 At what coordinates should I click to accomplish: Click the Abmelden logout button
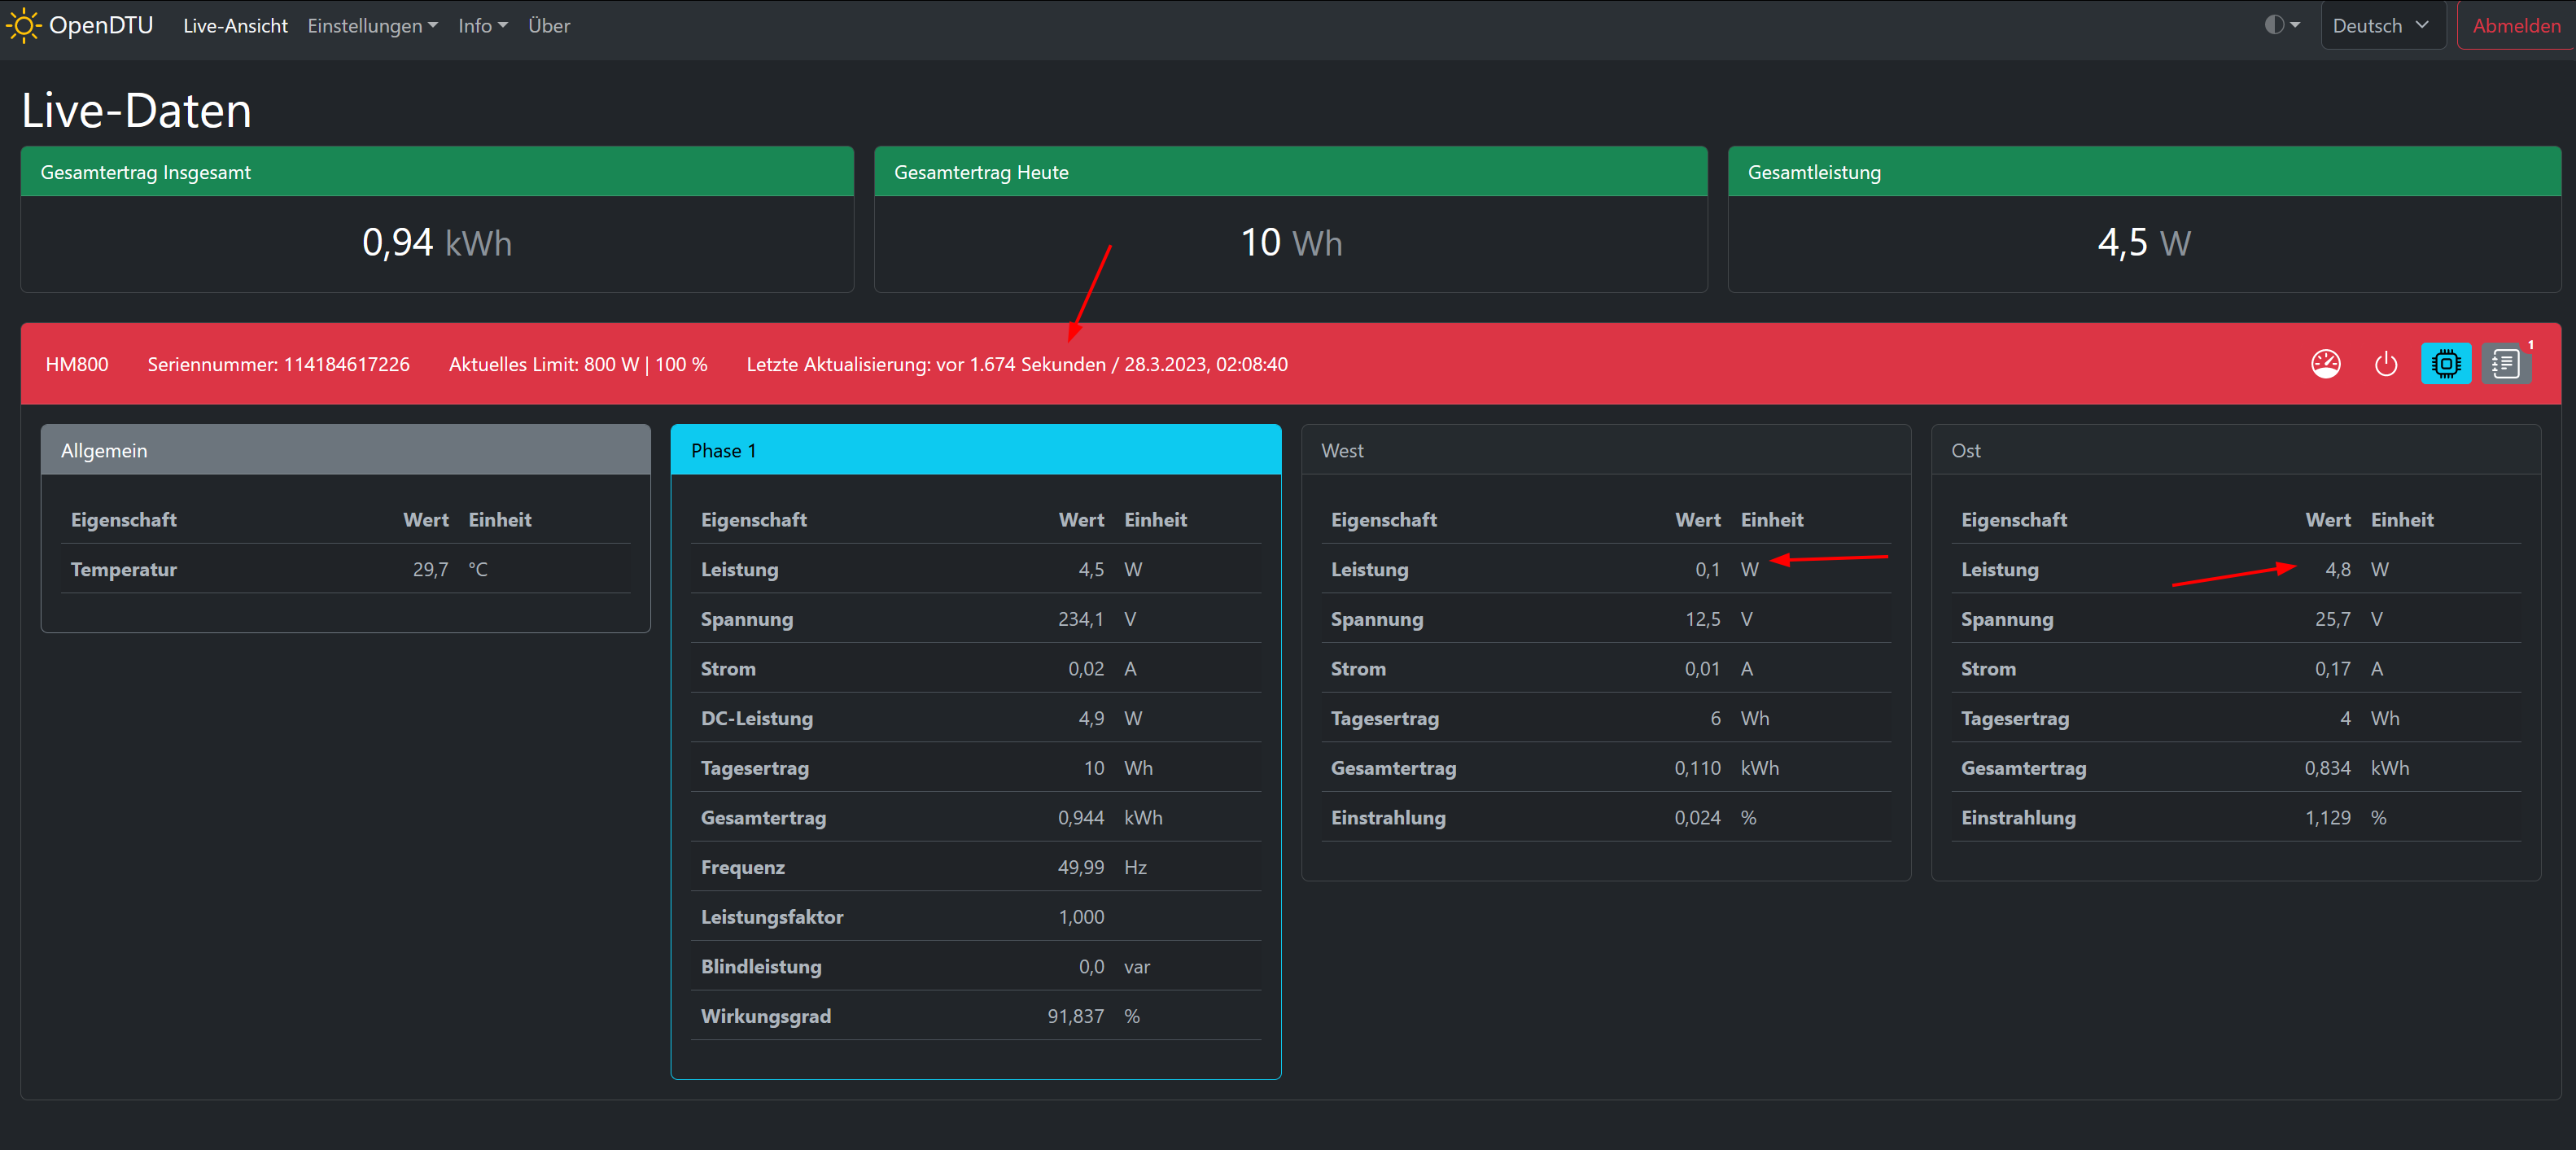[x=2516, y=26]
